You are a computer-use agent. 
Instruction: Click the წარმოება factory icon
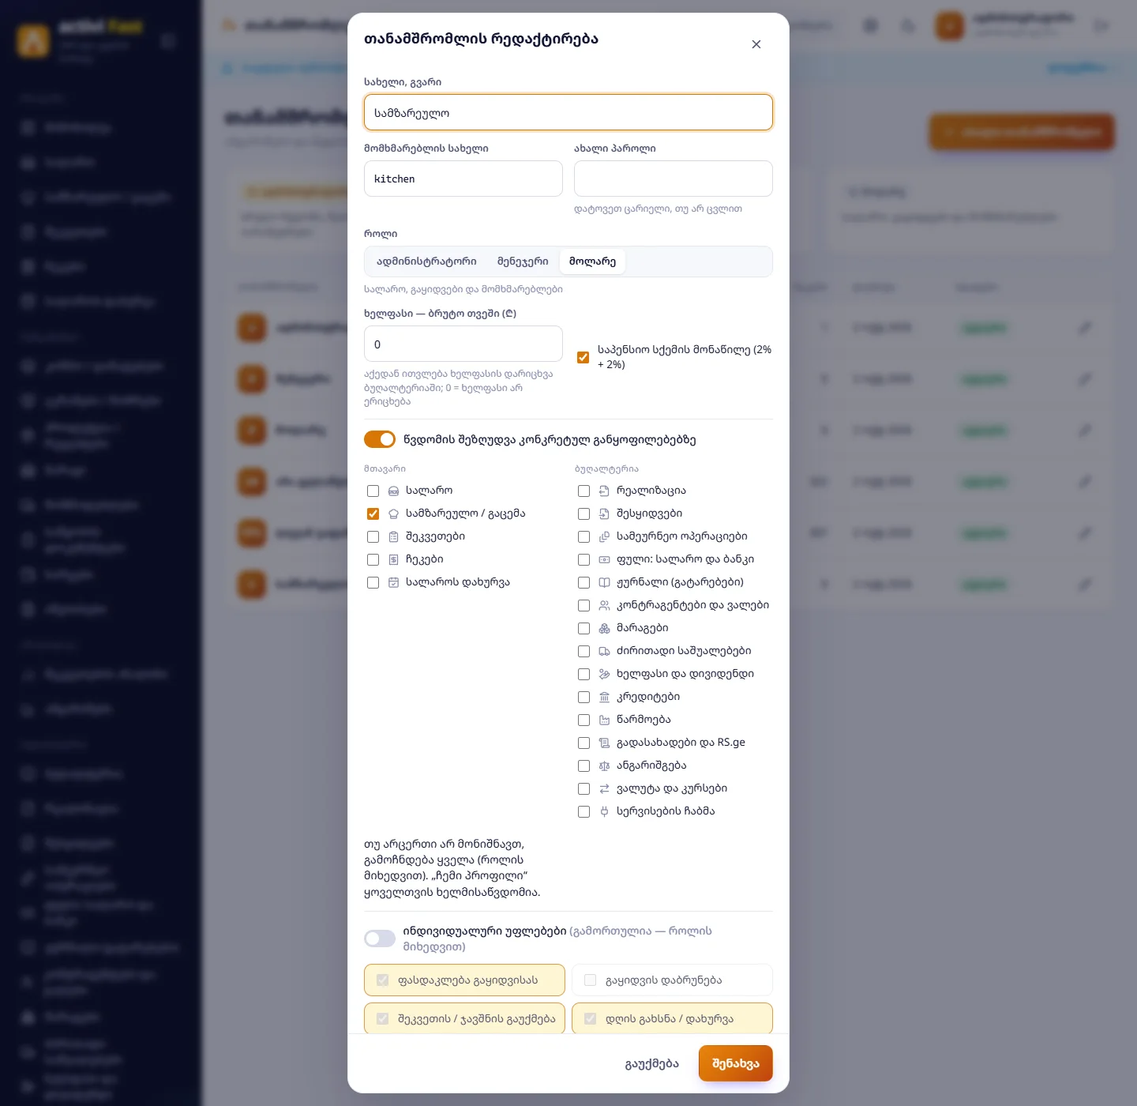604,720
